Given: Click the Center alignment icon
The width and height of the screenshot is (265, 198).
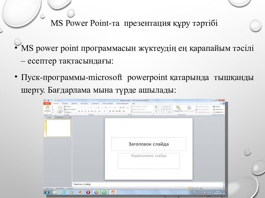Looking at the screenshot, I should point(113,111).
